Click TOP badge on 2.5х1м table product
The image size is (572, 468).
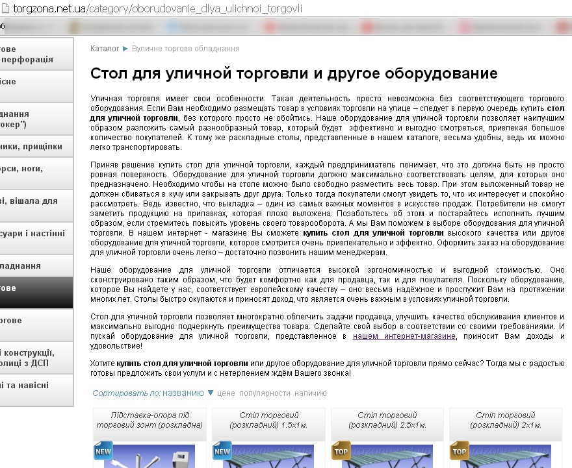341,451
